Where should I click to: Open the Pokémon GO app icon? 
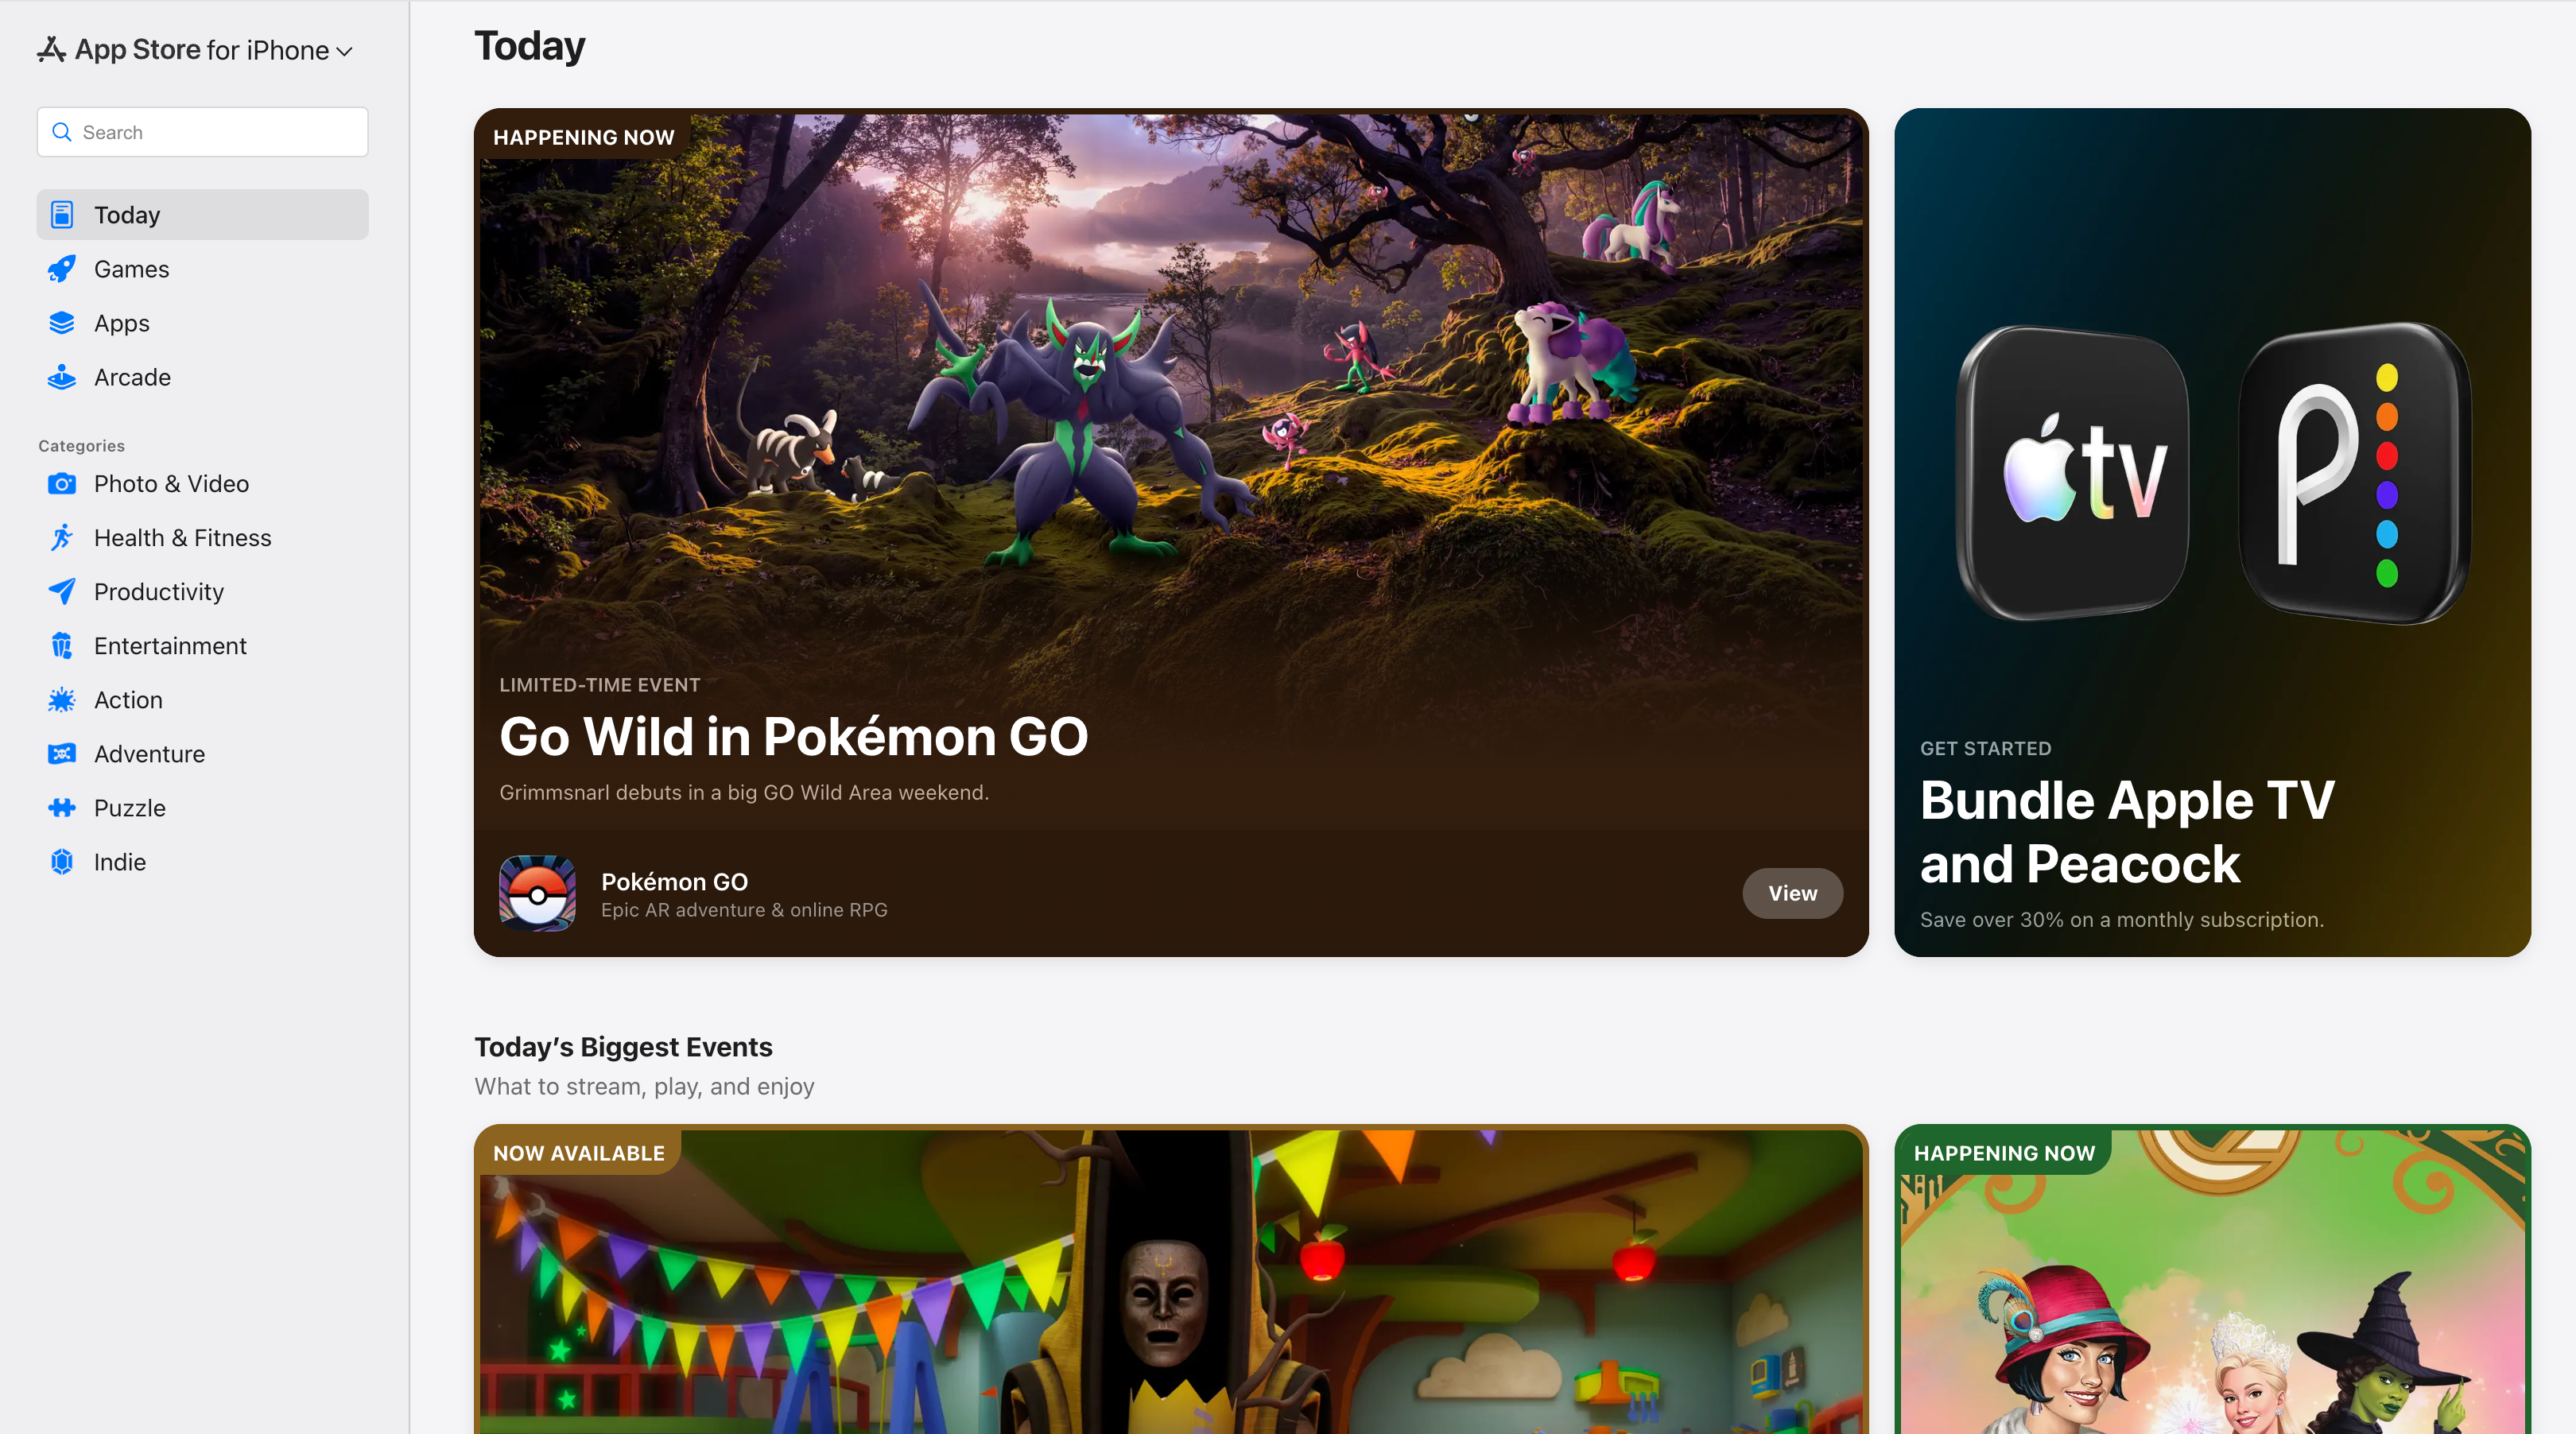[x=537, y=893]
